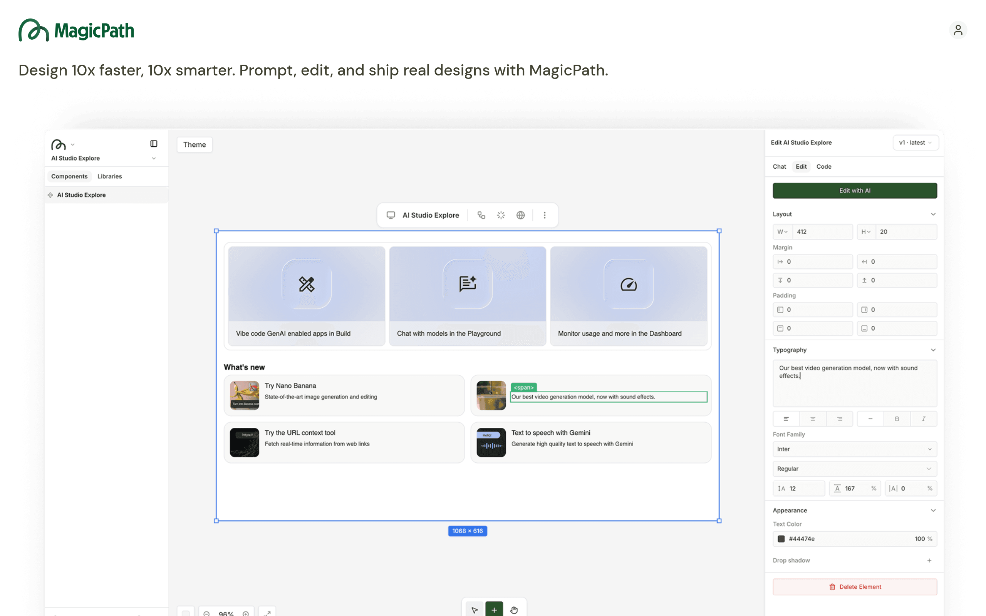Click the #44474e text color swatch

click(781, 539)
